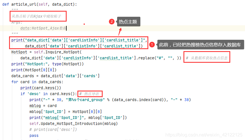The height and width of the screenshot is (140, 245).
Task: Click the 'data:HotSpot_Ajax' docstring line
Action: coord(43,28)
